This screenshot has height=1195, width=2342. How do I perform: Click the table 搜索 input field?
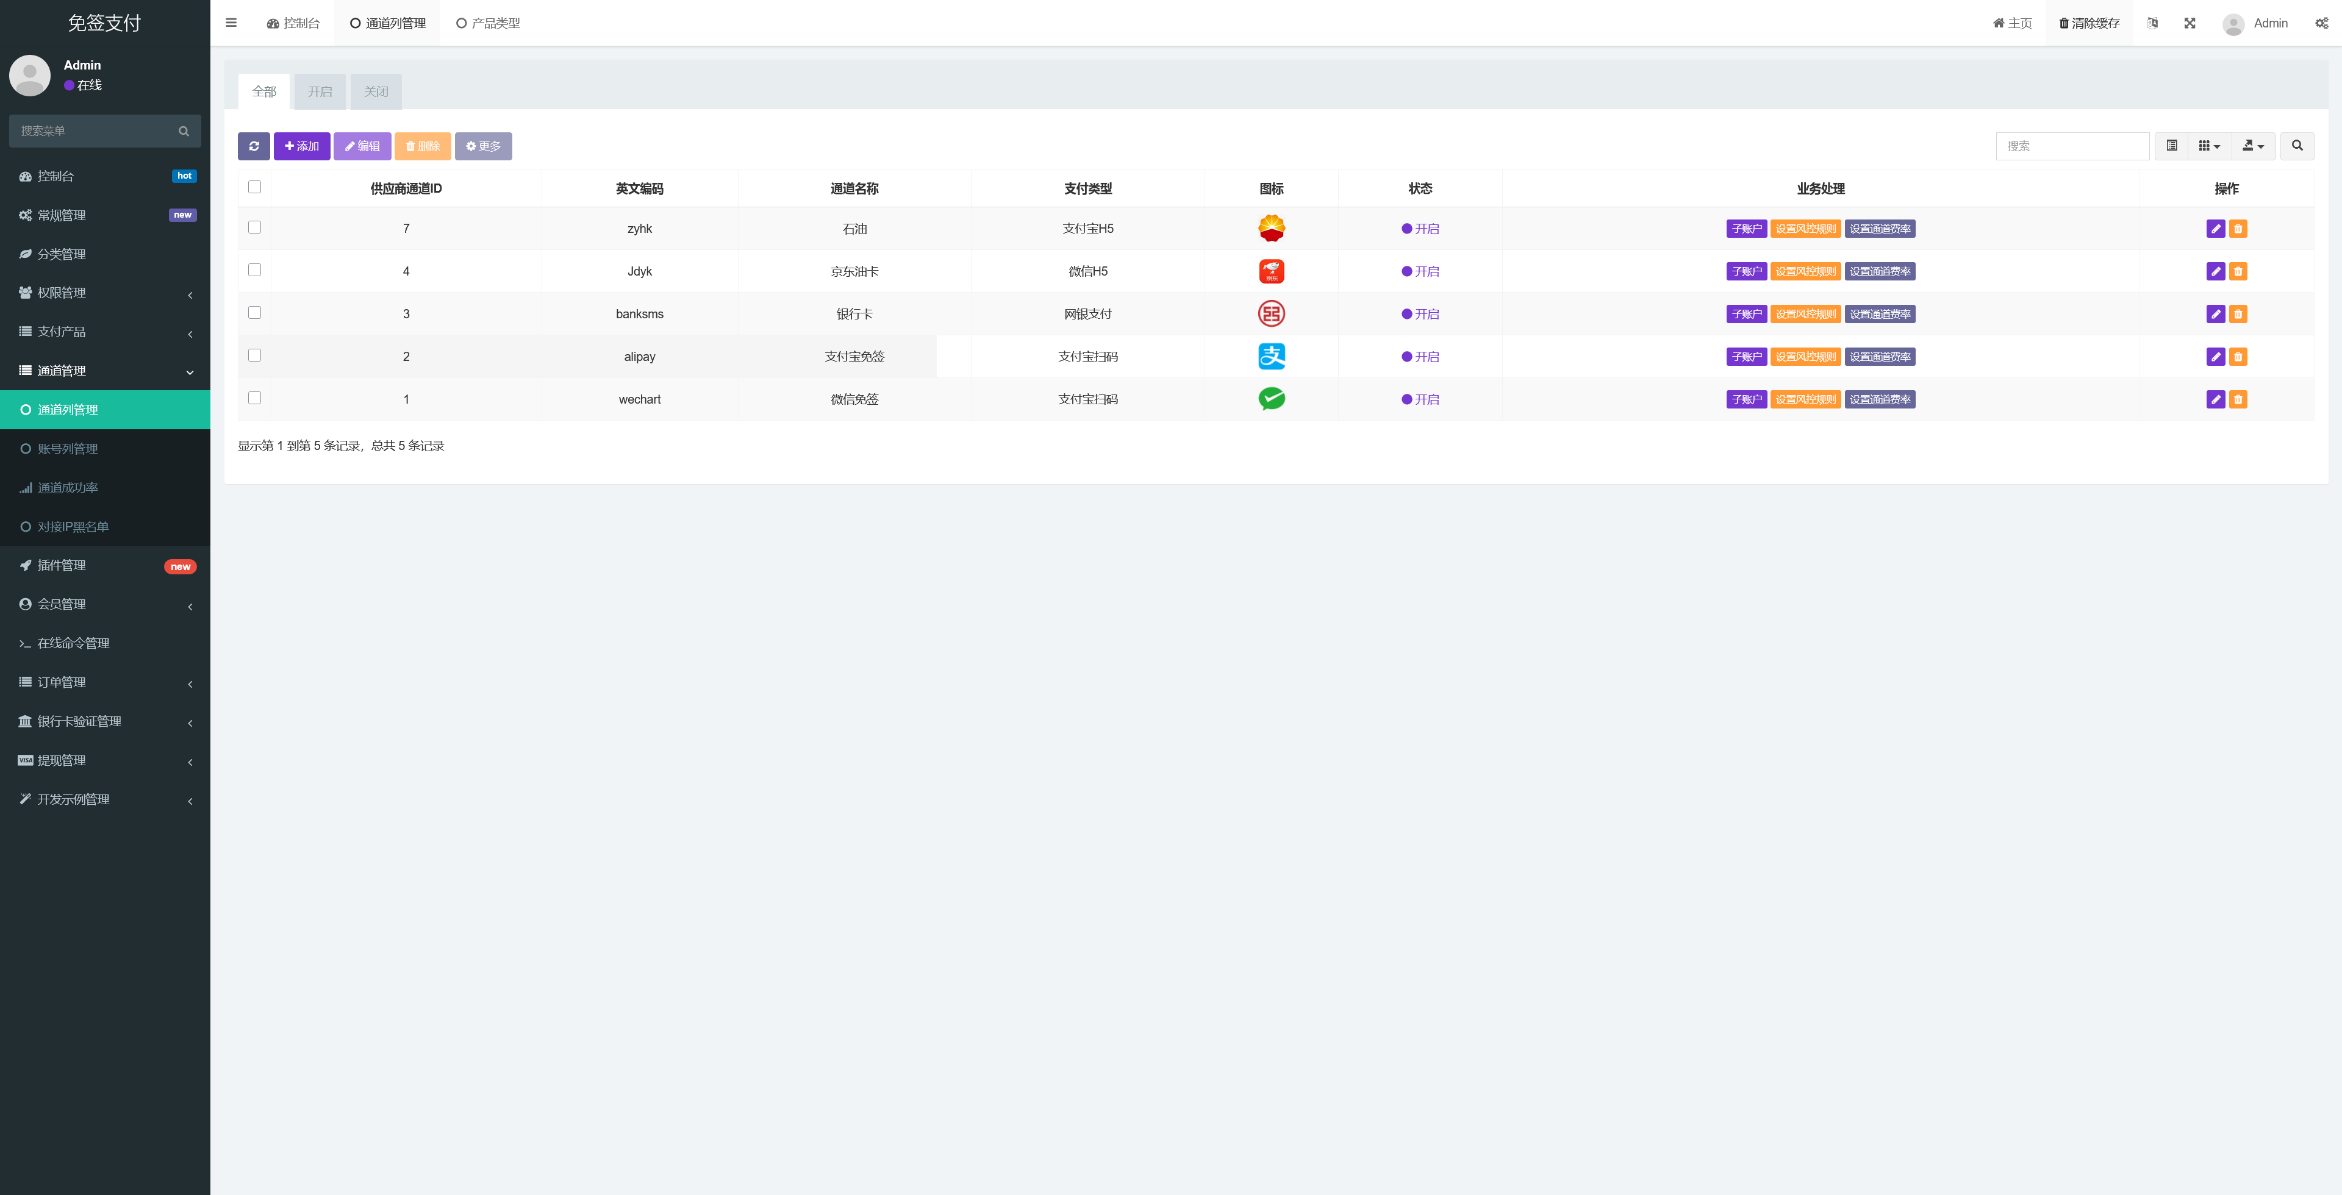[2072, 146]
